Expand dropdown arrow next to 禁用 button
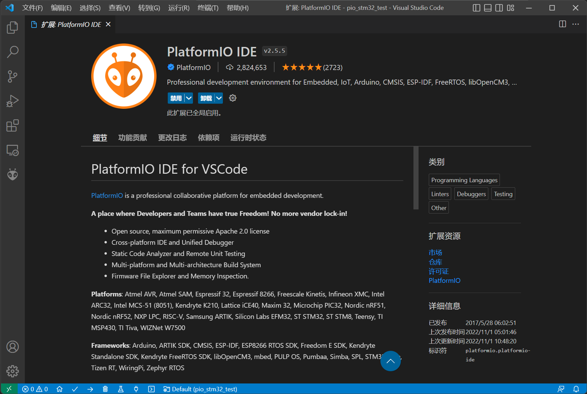This screenshot has width=587, height=394. [189, 98]
